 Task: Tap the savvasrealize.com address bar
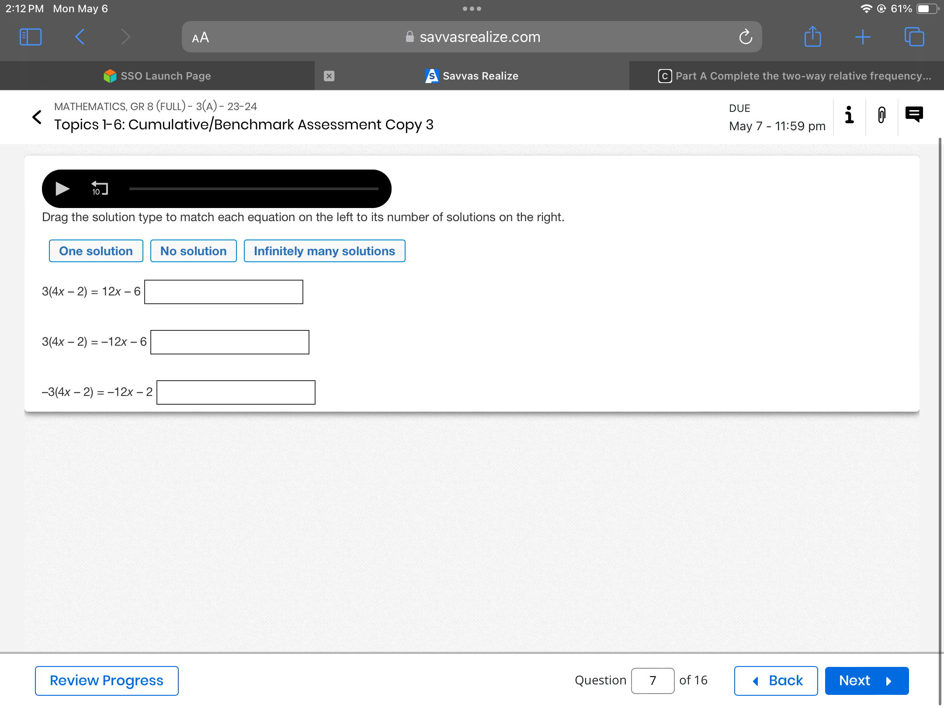click(x=472, y=37)
